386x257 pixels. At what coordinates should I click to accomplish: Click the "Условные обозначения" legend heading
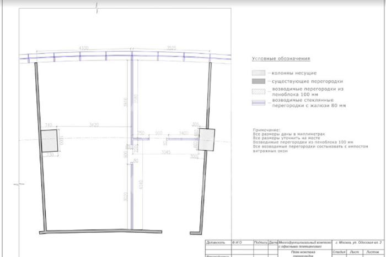pos(281,58)
